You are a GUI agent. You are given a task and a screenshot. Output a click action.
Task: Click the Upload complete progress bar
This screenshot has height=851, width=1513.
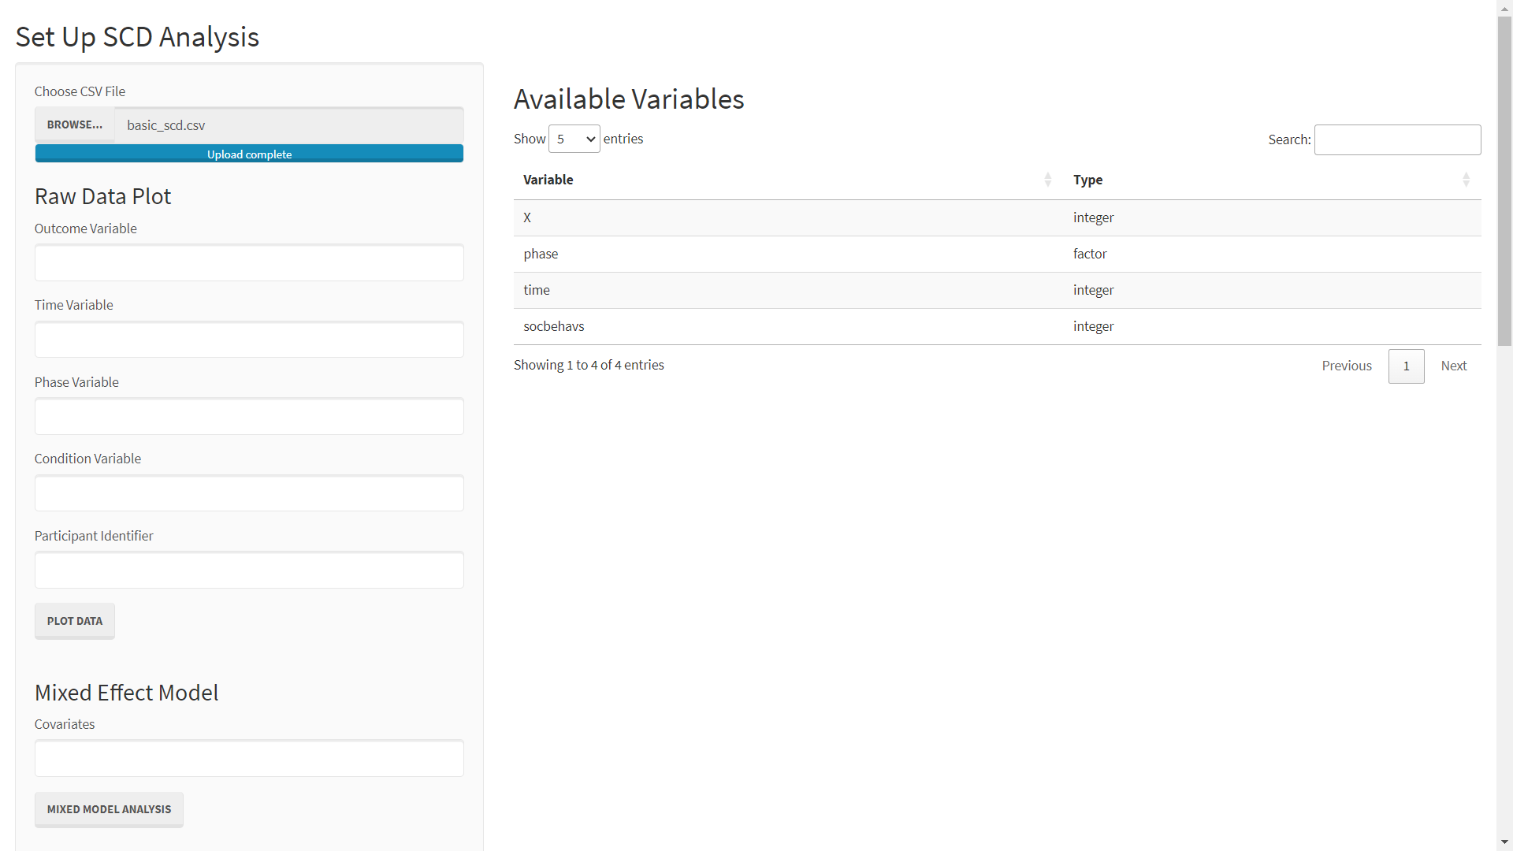(249, 154)
